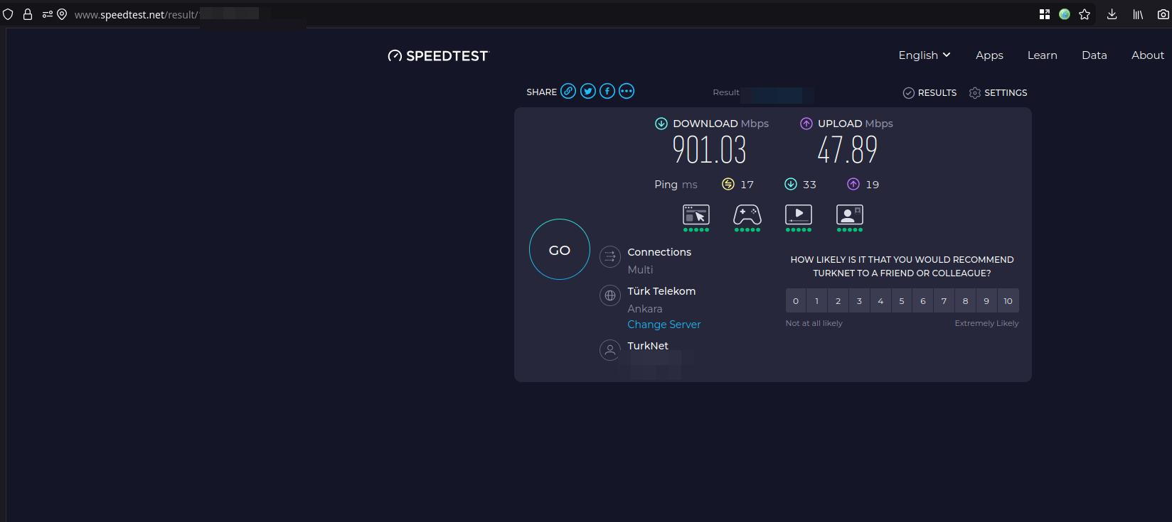Click the screenshot camera icon

coord(1163,14)
